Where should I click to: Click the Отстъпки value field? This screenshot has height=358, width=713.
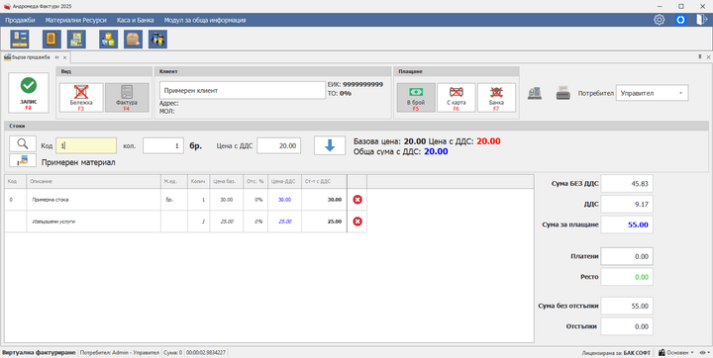[627, 326]
